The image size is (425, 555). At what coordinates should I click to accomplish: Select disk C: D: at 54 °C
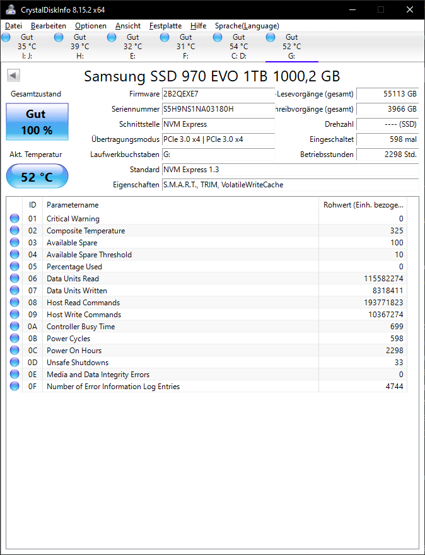pyautogui.click(x=239, y=47)
